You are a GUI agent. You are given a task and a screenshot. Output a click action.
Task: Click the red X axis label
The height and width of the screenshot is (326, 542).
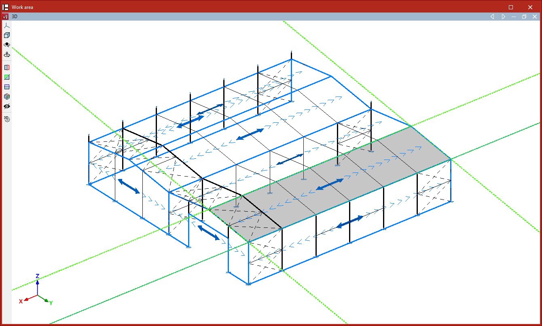(21, 301)
